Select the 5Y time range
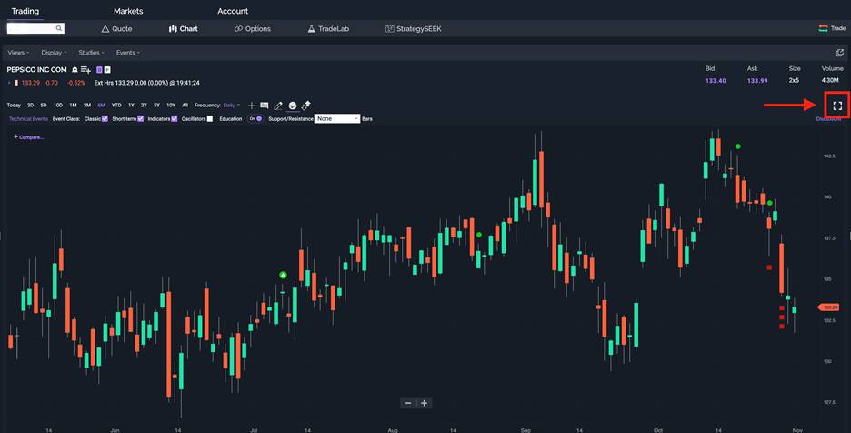 click(x=157, y=105)
